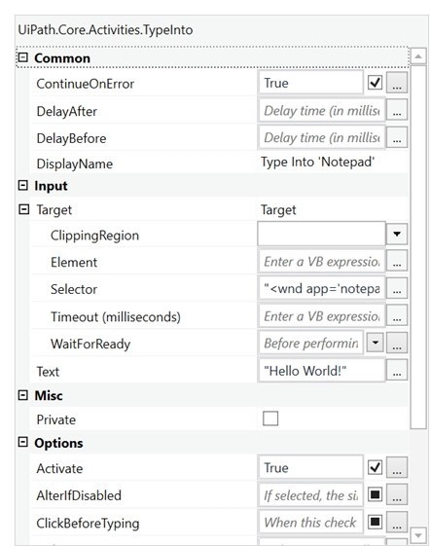Open ellipsis editor for DelayAfter

tap(397, 110)
